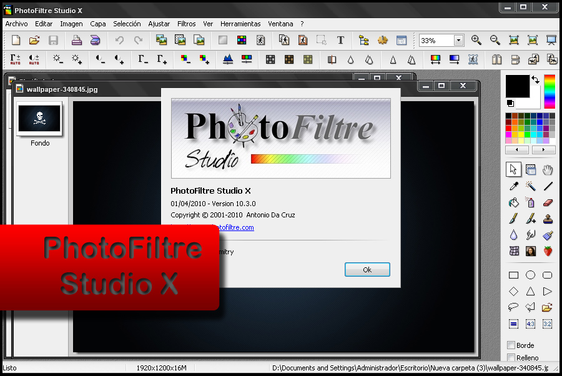The image size is (562, 376).
Task: Click the increase contrast icon
Action: pyautogui.click(x=119, y=59)
